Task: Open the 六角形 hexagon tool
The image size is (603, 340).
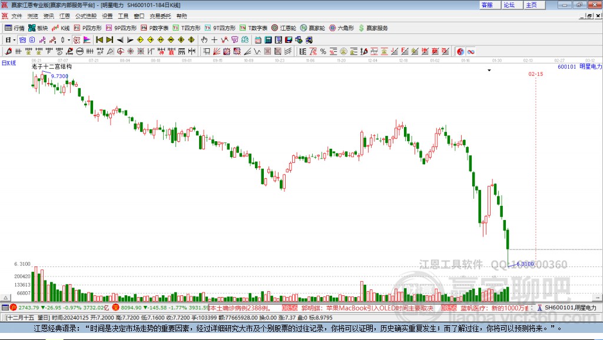Action: pyautogui.click(x=342, y=28)
